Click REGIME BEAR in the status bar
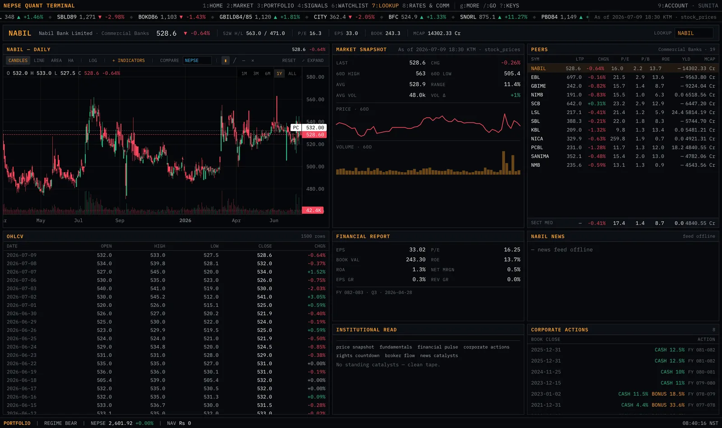This screenshot has height=428, width=722. (60, 423)
